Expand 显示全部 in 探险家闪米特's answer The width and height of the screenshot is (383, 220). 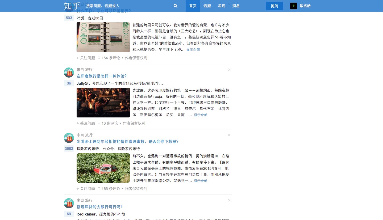pos(201,181)
